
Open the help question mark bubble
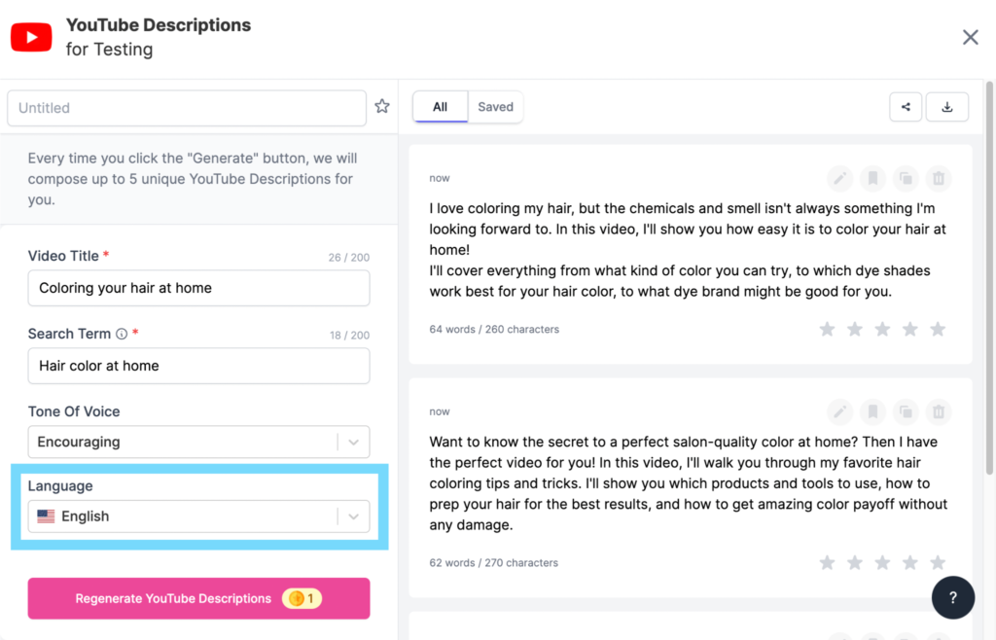[x=953, y=597]
